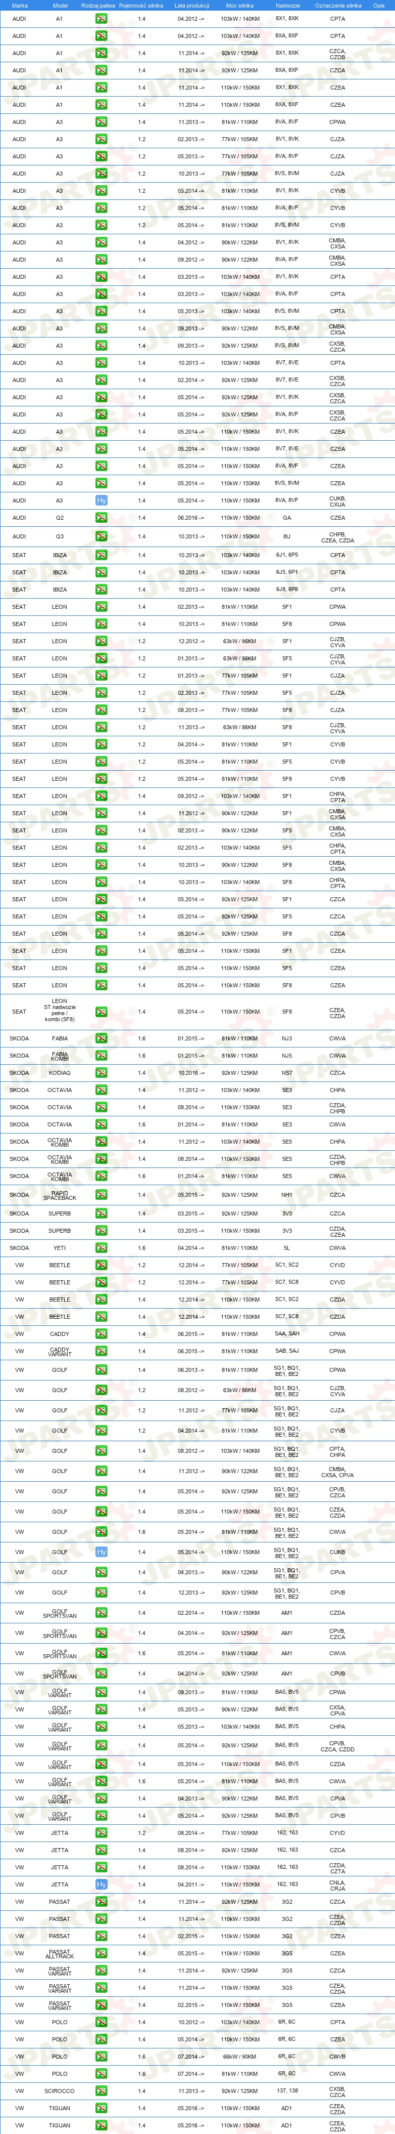Click engine code CZDA, CZTA
Screen dimensions: 395x2134
click(x=337, y=1867)
